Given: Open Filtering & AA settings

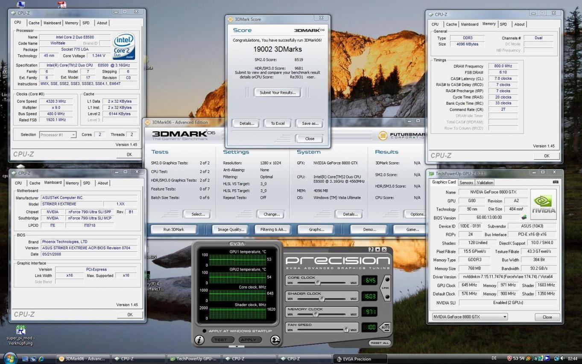Looking at the screenshot, I should (273, 229).
